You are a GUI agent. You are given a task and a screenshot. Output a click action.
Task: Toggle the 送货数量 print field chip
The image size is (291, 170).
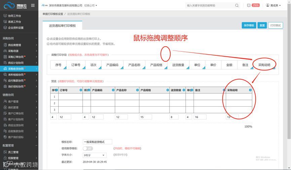point(178,65)
